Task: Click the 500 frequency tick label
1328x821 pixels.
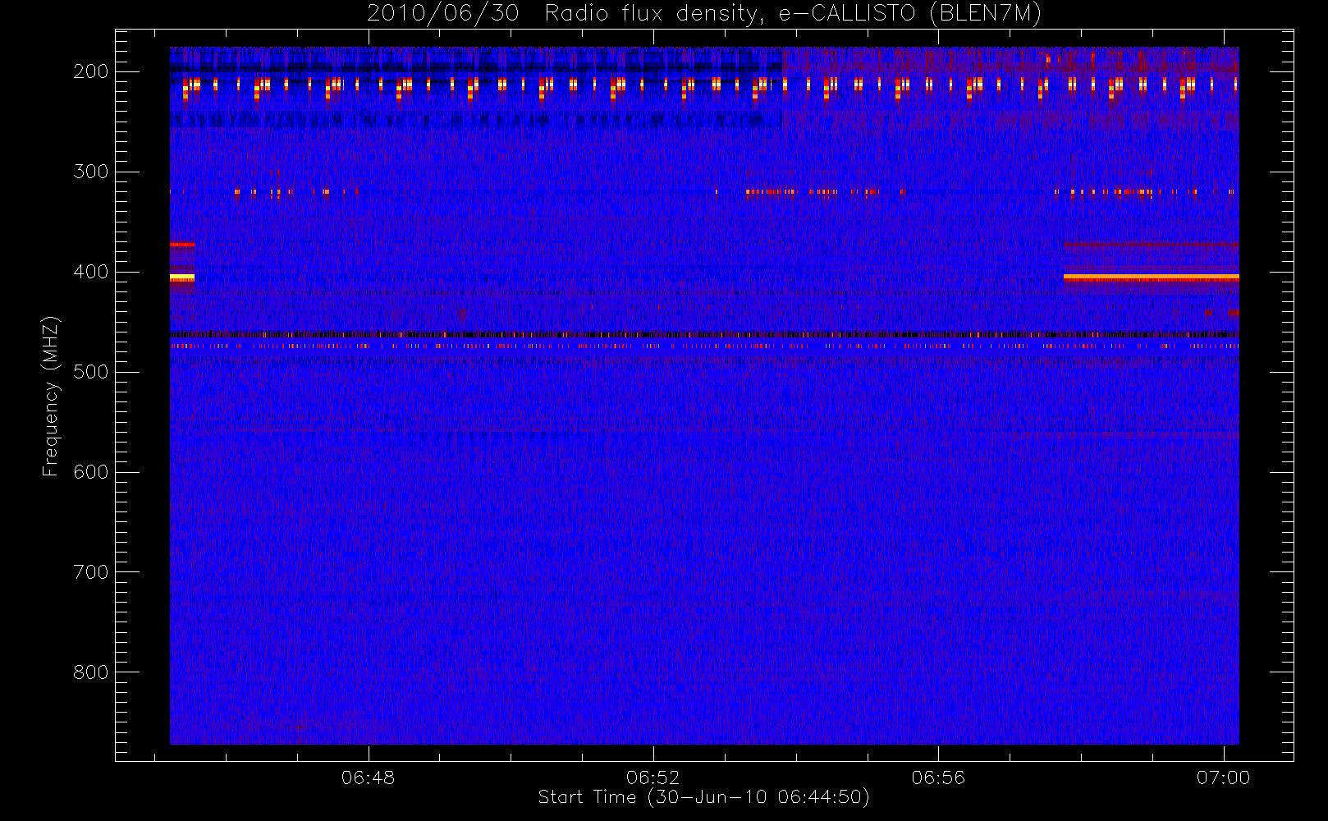Action: coord(91,372)
